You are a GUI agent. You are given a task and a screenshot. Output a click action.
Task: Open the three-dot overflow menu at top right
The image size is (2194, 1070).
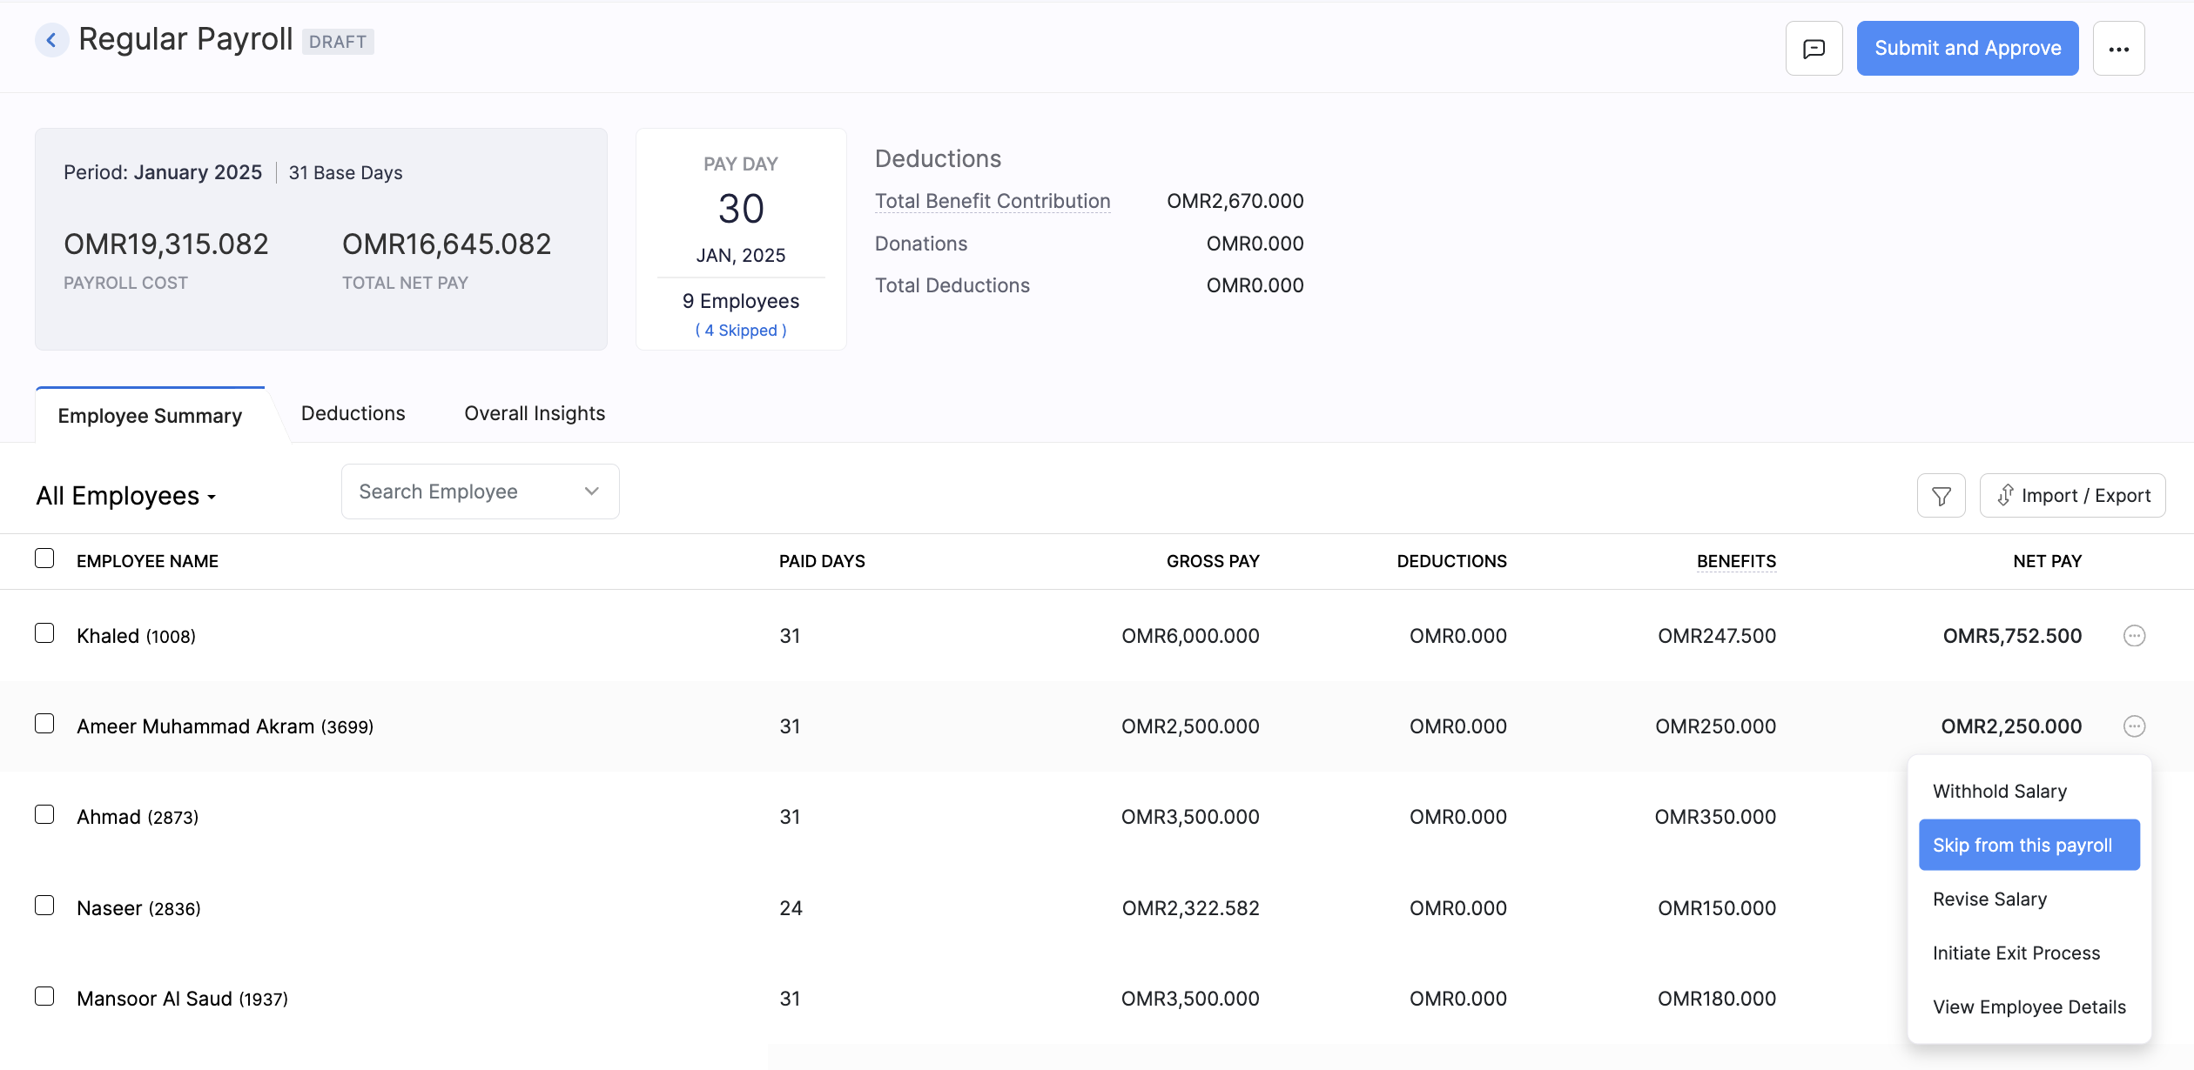tap(2119, 48)
